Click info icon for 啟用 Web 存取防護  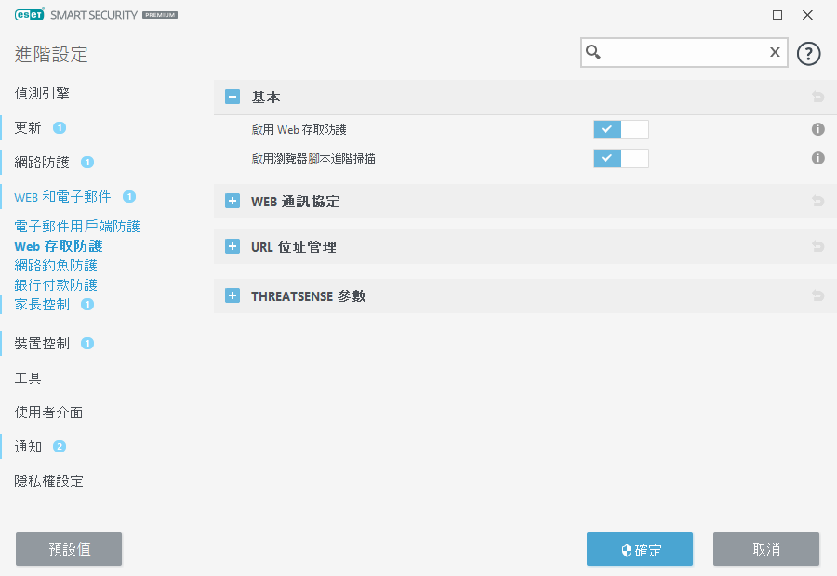(818, 130)
